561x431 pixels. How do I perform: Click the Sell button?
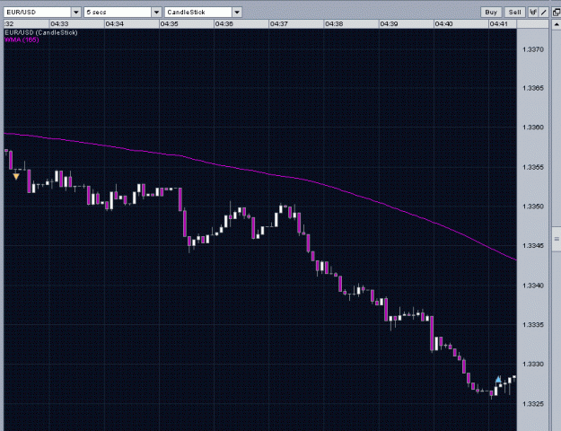(515, 13)
